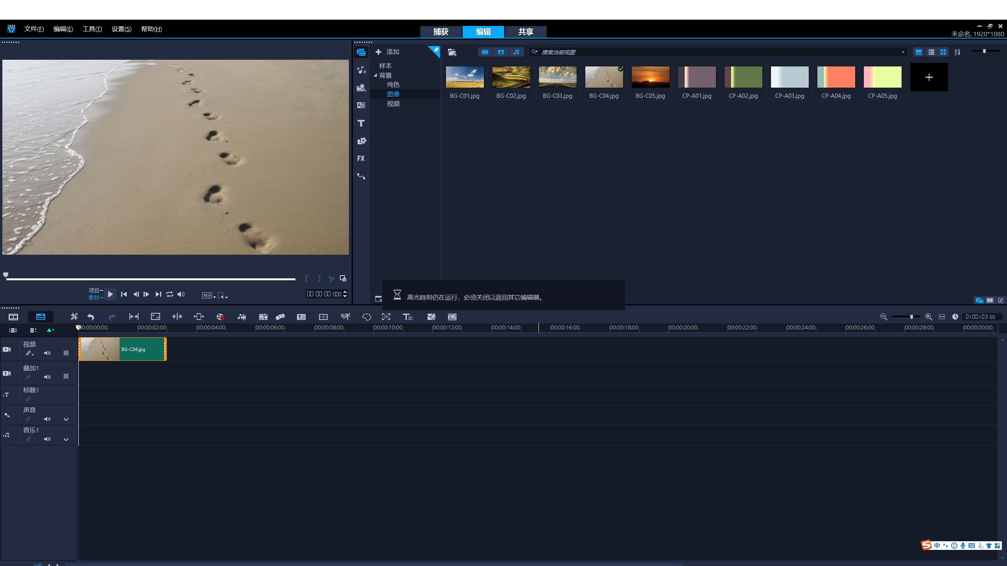Open the Mask Creator lasso icon
The width and height of the screenshot is (1007, 566).
click(x=367, y=317)
